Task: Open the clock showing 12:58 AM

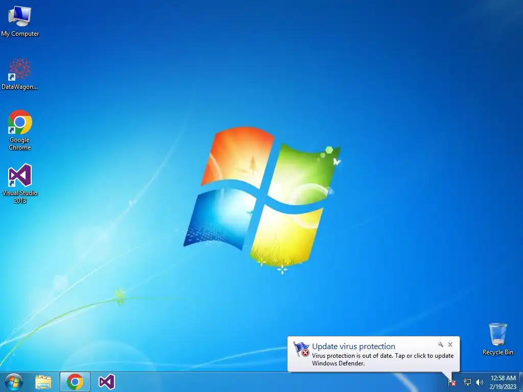Action: pyautogui.click(x=503, y=382)
